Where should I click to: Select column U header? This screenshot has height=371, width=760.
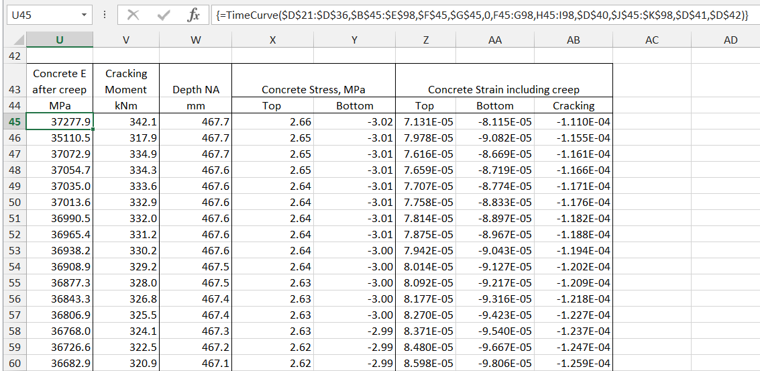60,40
